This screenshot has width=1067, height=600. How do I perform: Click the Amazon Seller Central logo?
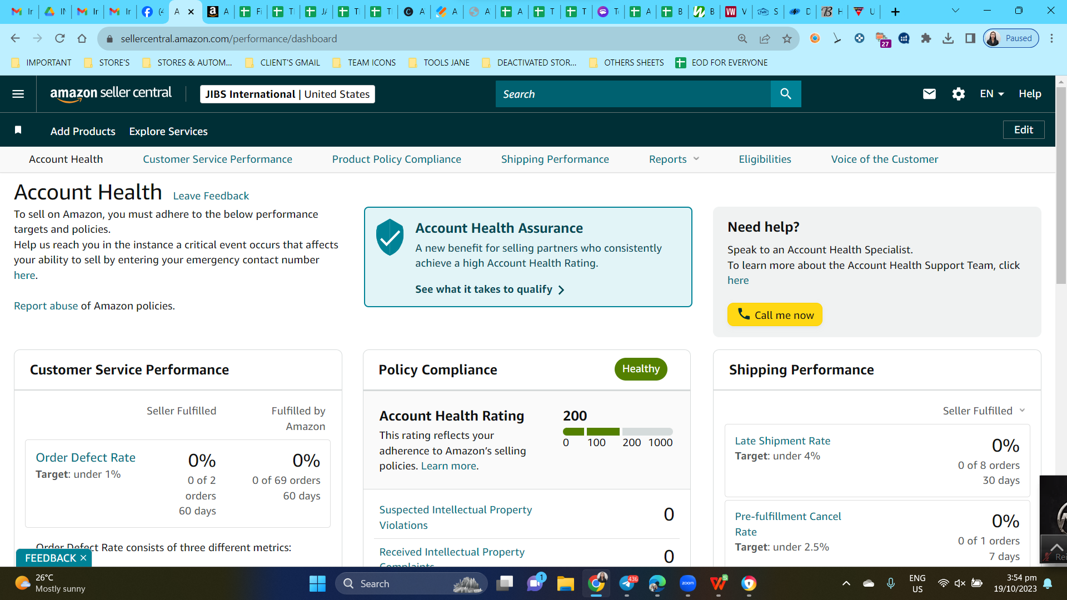click(x=111, y=94)
